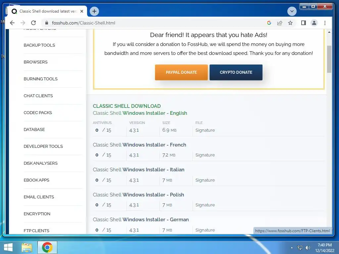This screenshot has width=339, height=254.
Task: View site information lock icon
Action: pos(46,23)
